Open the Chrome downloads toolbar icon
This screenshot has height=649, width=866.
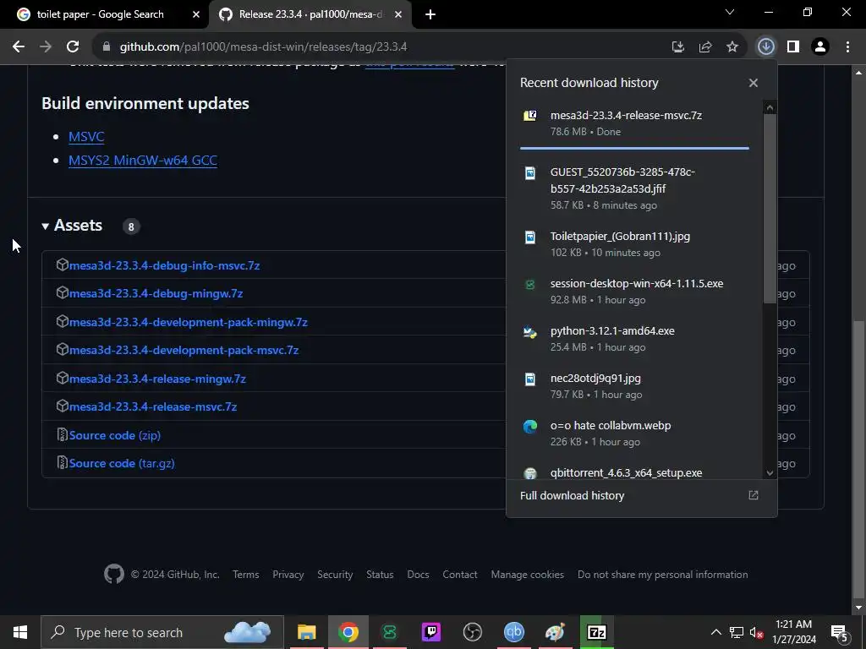(765, 47)
